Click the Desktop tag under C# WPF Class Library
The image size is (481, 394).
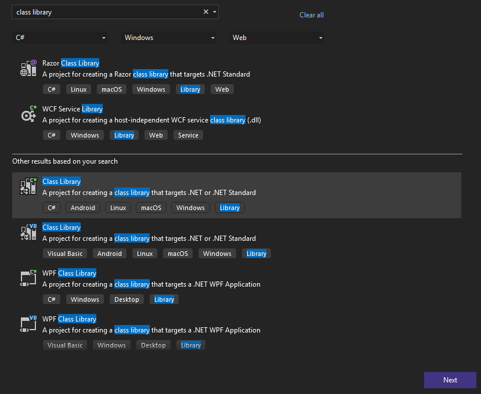click(x=126, y=299)
